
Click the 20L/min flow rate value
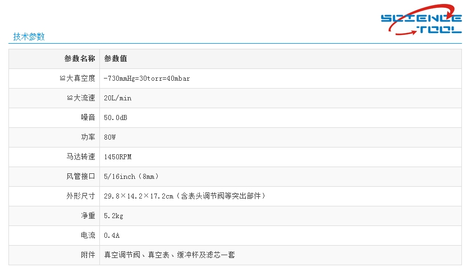[118, 98]
